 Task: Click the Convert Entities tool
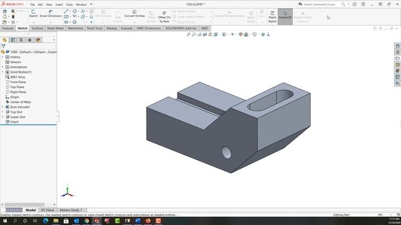click(x=135, y=14)
